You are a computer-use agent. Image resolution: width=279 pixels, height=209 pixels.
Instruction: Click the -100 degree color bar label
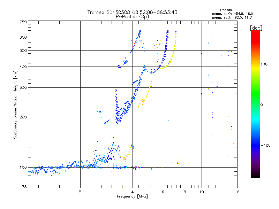point(265,145)
